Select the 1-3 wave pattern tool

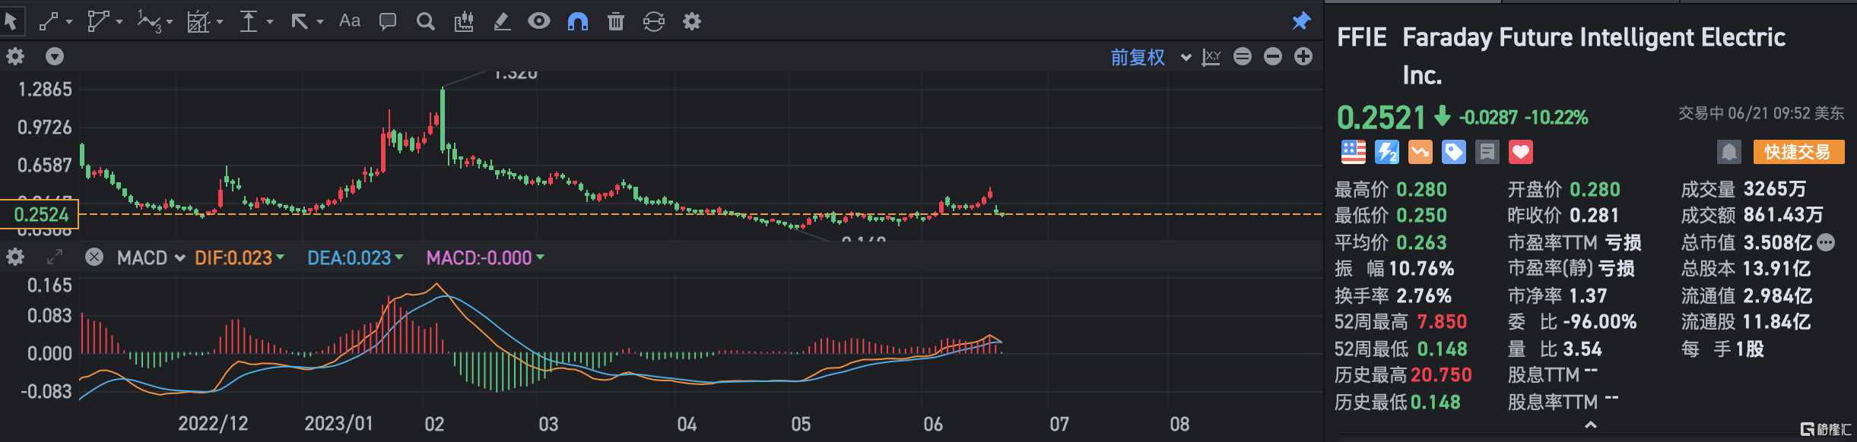click(149, 21)
